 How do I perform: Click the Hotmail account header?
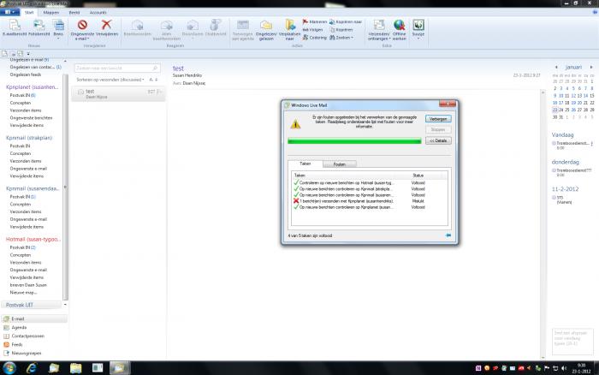tap(33, 239)
